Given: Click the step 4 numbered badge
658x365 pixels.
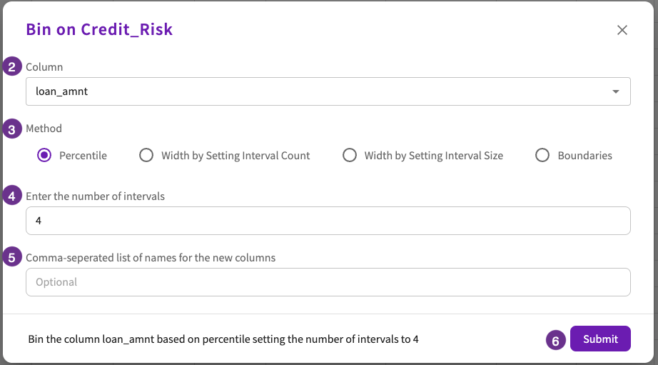Looking at the screenshot, I should tap(12, 195).
